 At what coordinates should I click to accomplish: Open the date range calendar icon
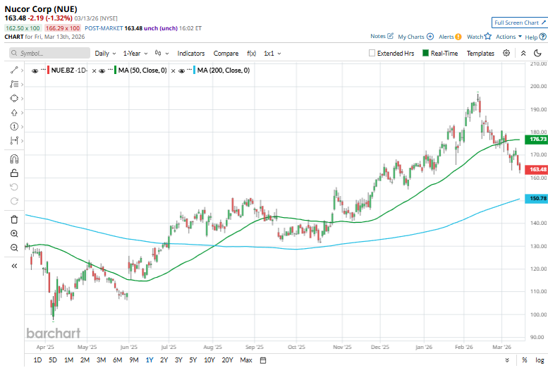pos(263,360)
